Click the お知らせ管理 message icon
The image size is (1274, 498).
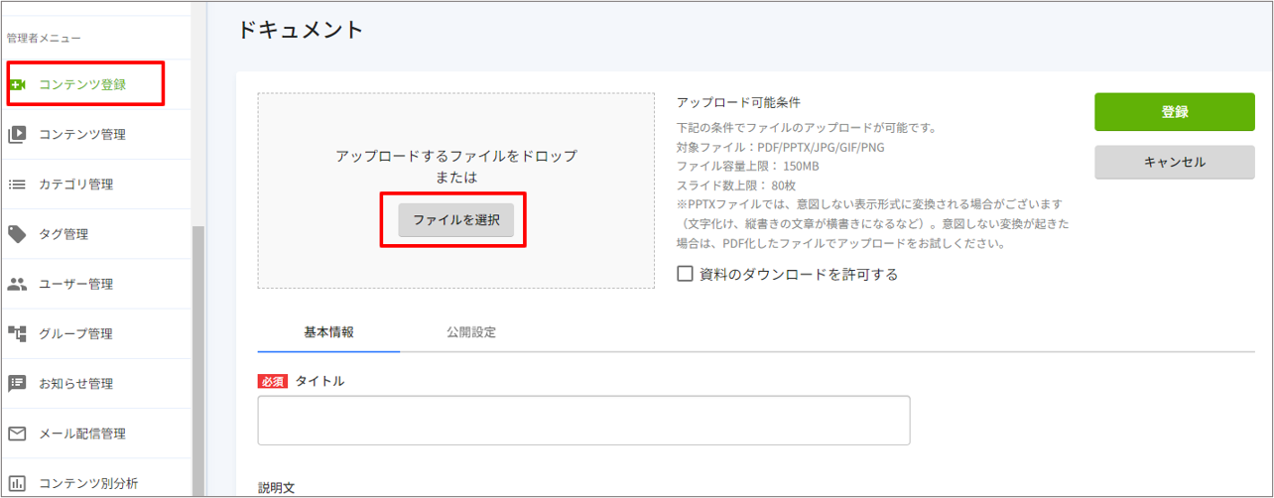point(17,384)
